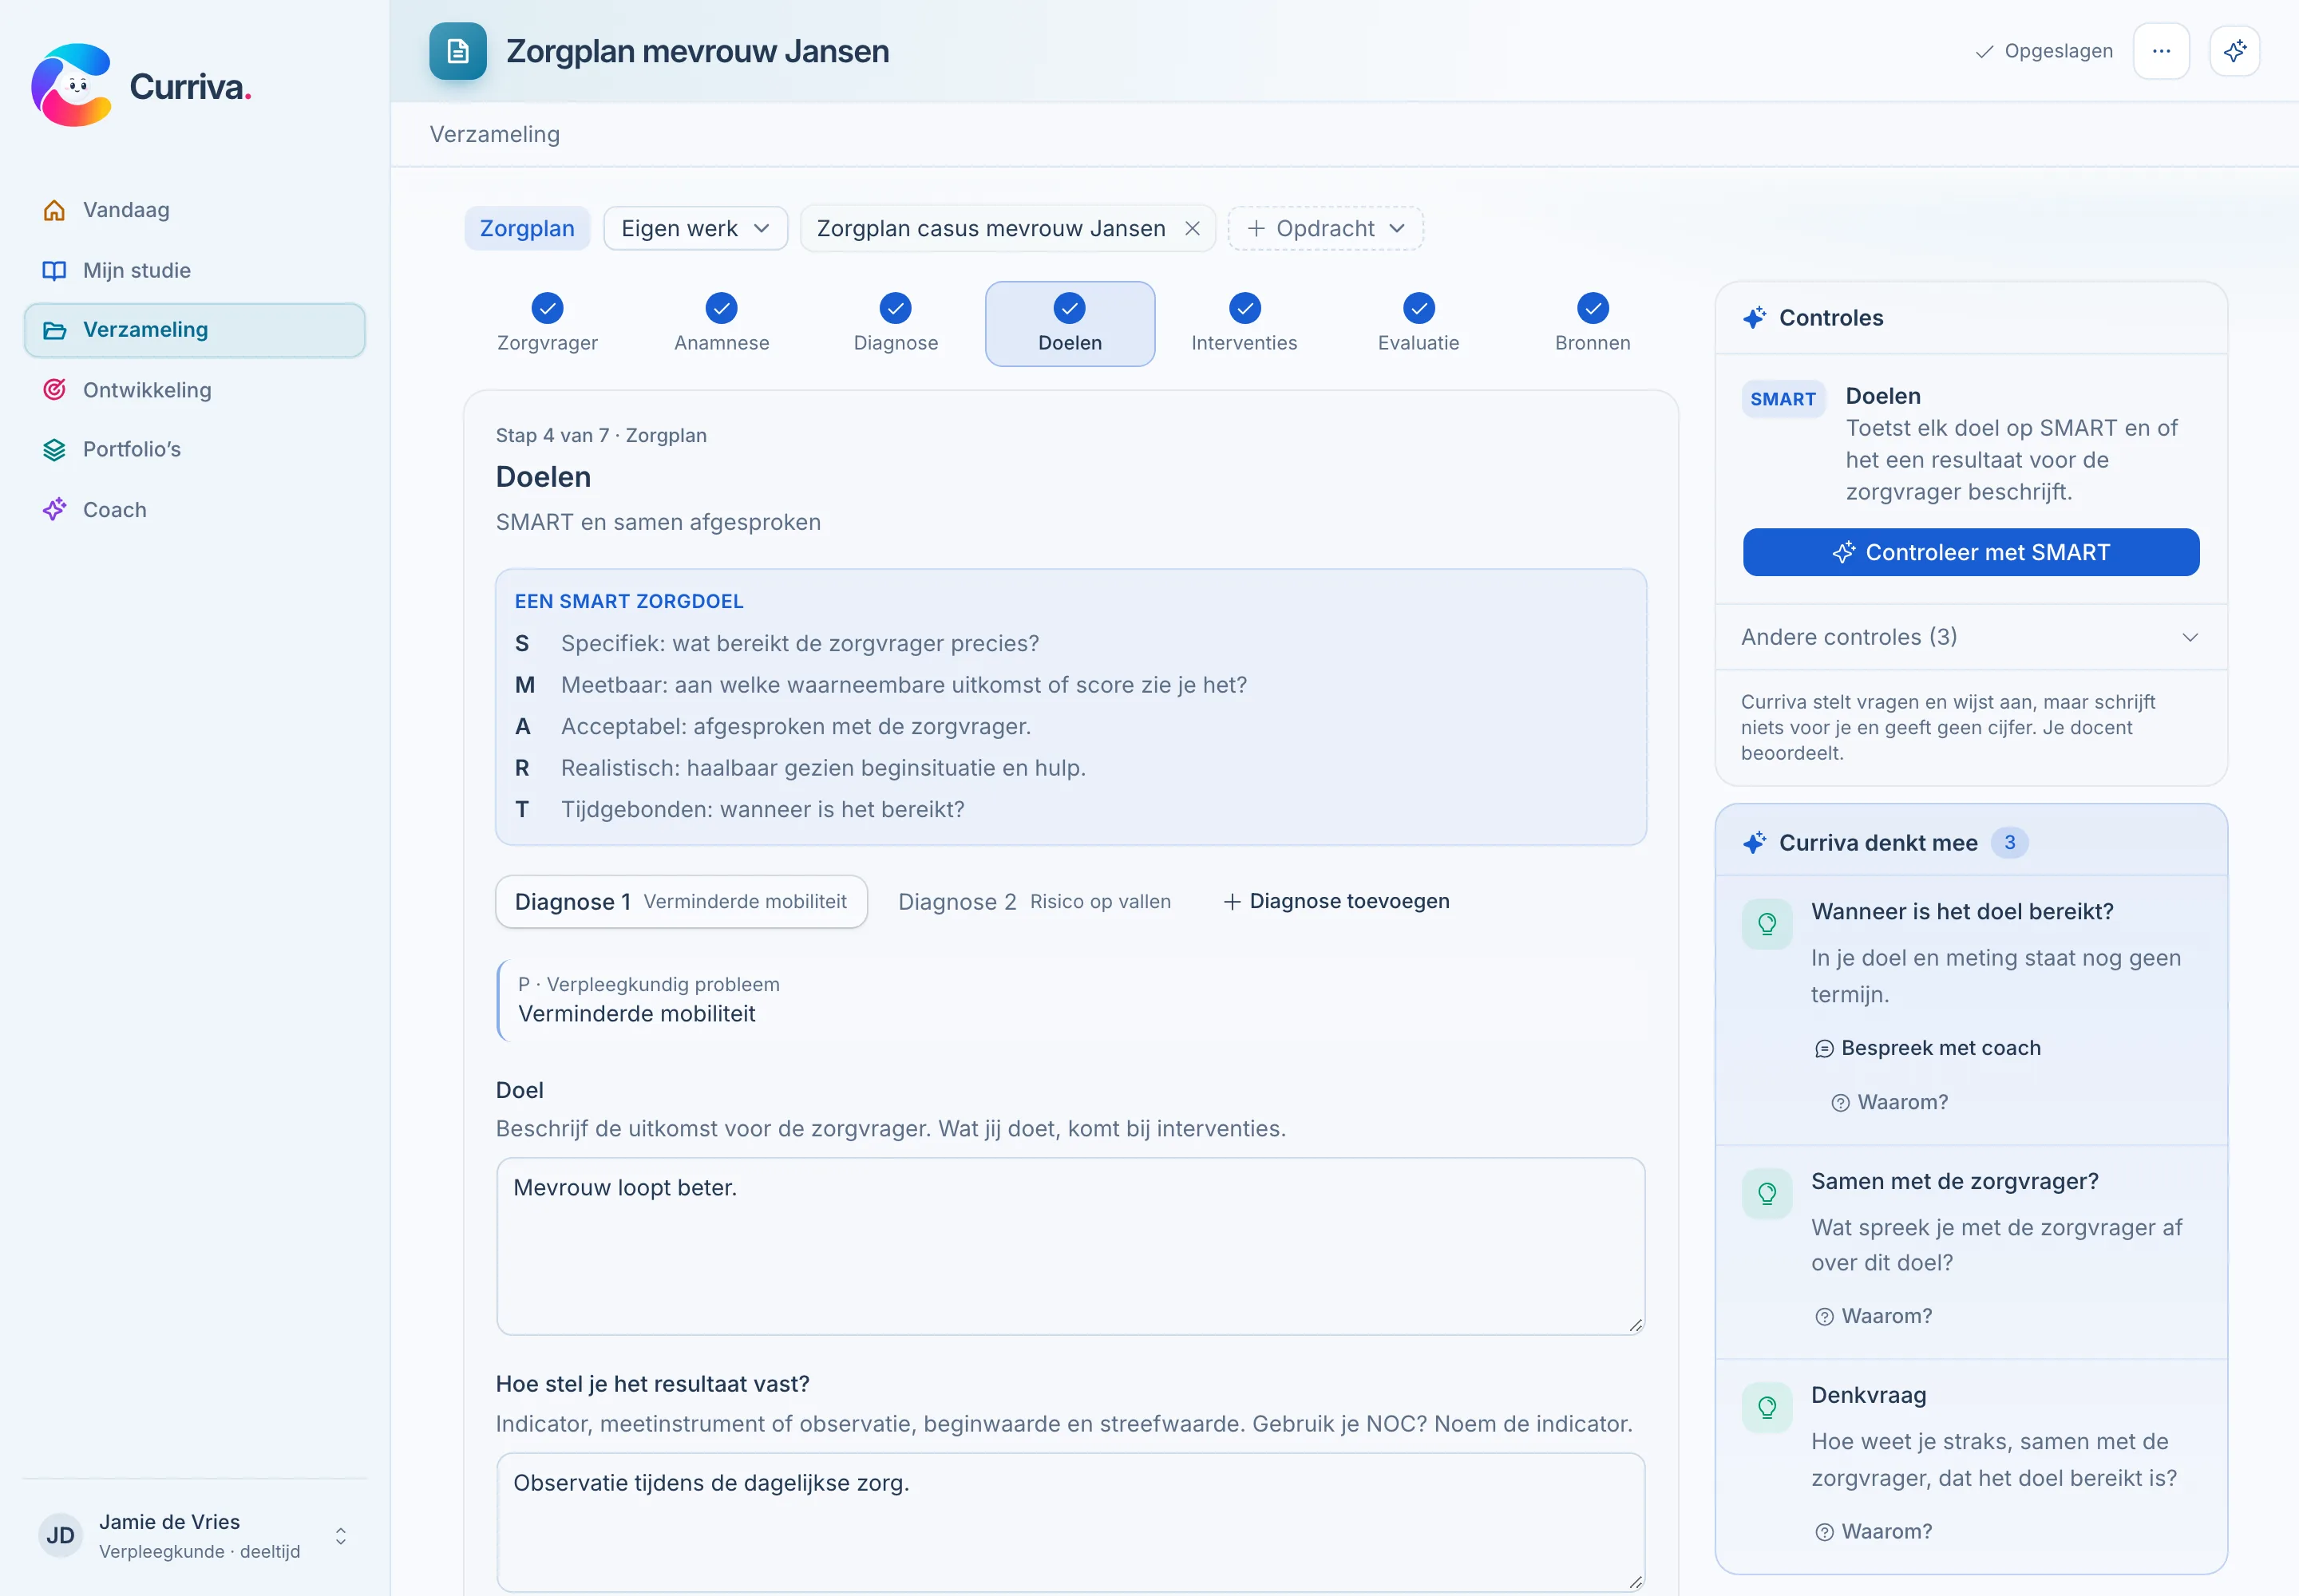Go to the Diagnose step
Viewport: 2299px width, 1596px height.
pos(896,324)
